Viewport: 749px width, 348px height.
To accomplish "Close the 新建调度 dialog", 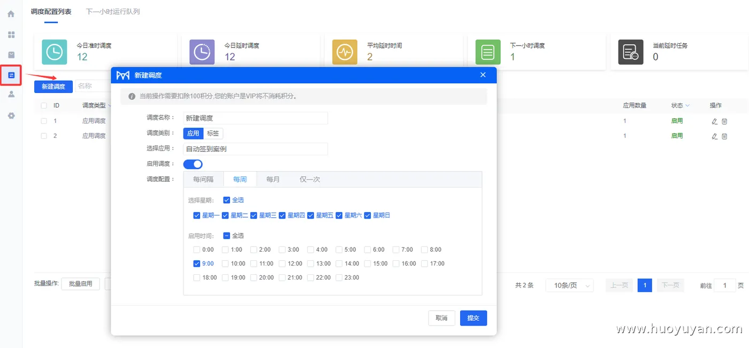I will [x=483, y=75].
